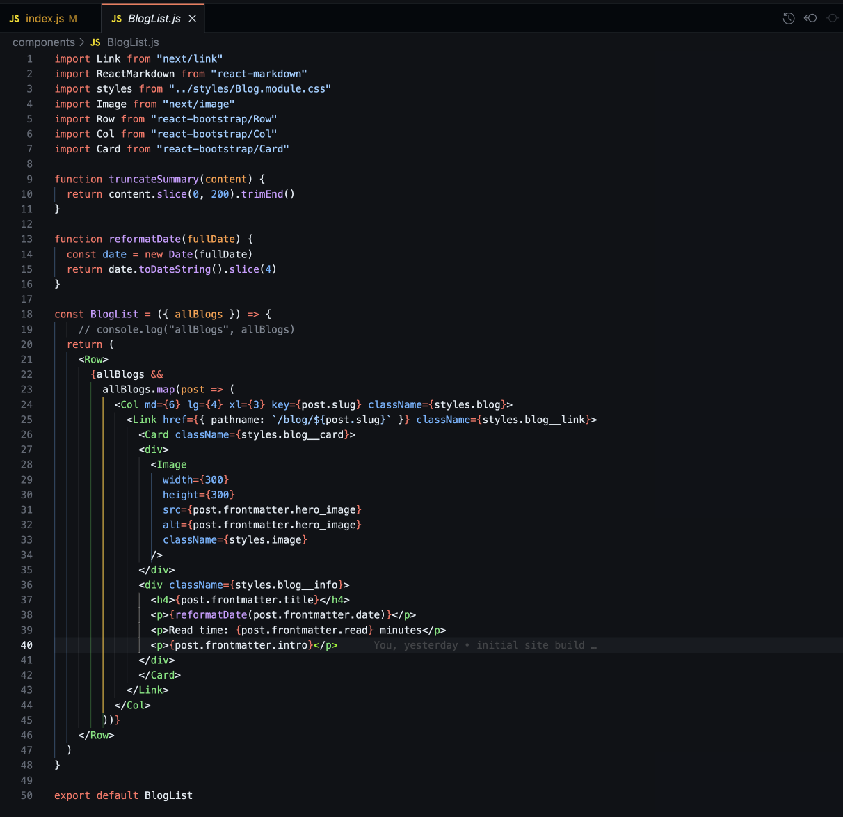The image size is (843, 817).
Task: Open GitLens file history clock icon
Action: click(789, 19)
